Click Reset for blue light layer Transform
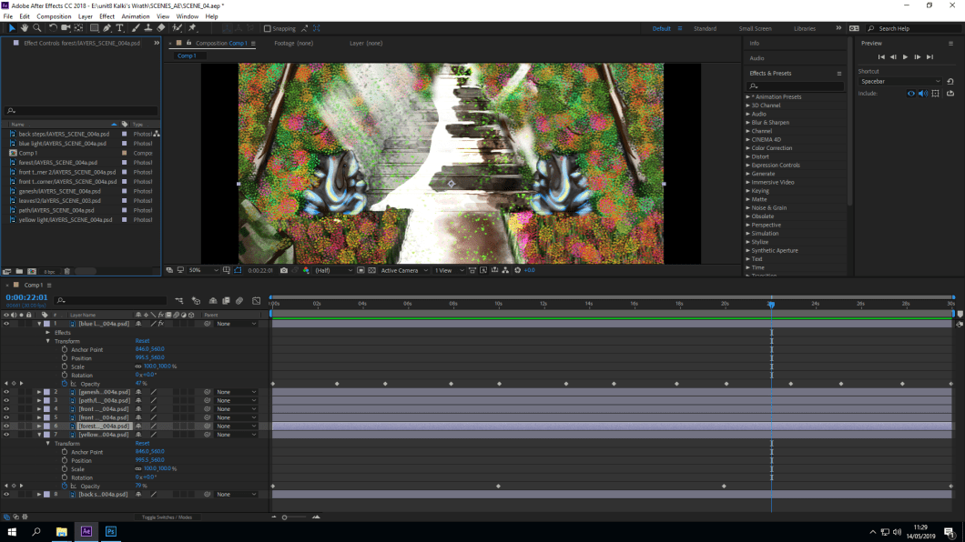 point(142,341)
